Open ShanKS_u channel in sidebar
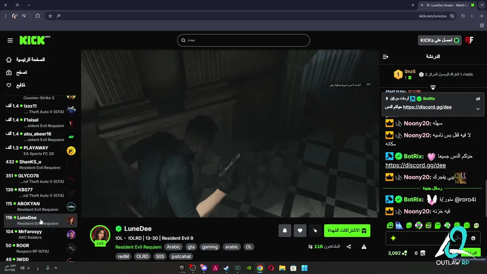This screenshot has width=487, height=274. [40, 164]
